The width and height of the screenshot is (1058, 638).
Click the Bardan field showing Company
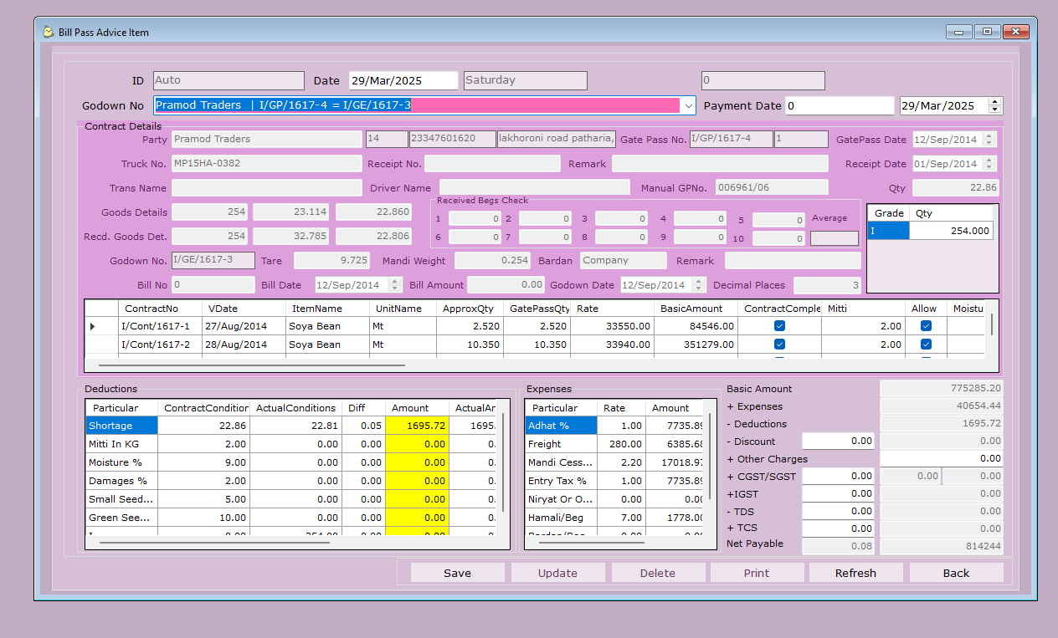click(624, 261)
